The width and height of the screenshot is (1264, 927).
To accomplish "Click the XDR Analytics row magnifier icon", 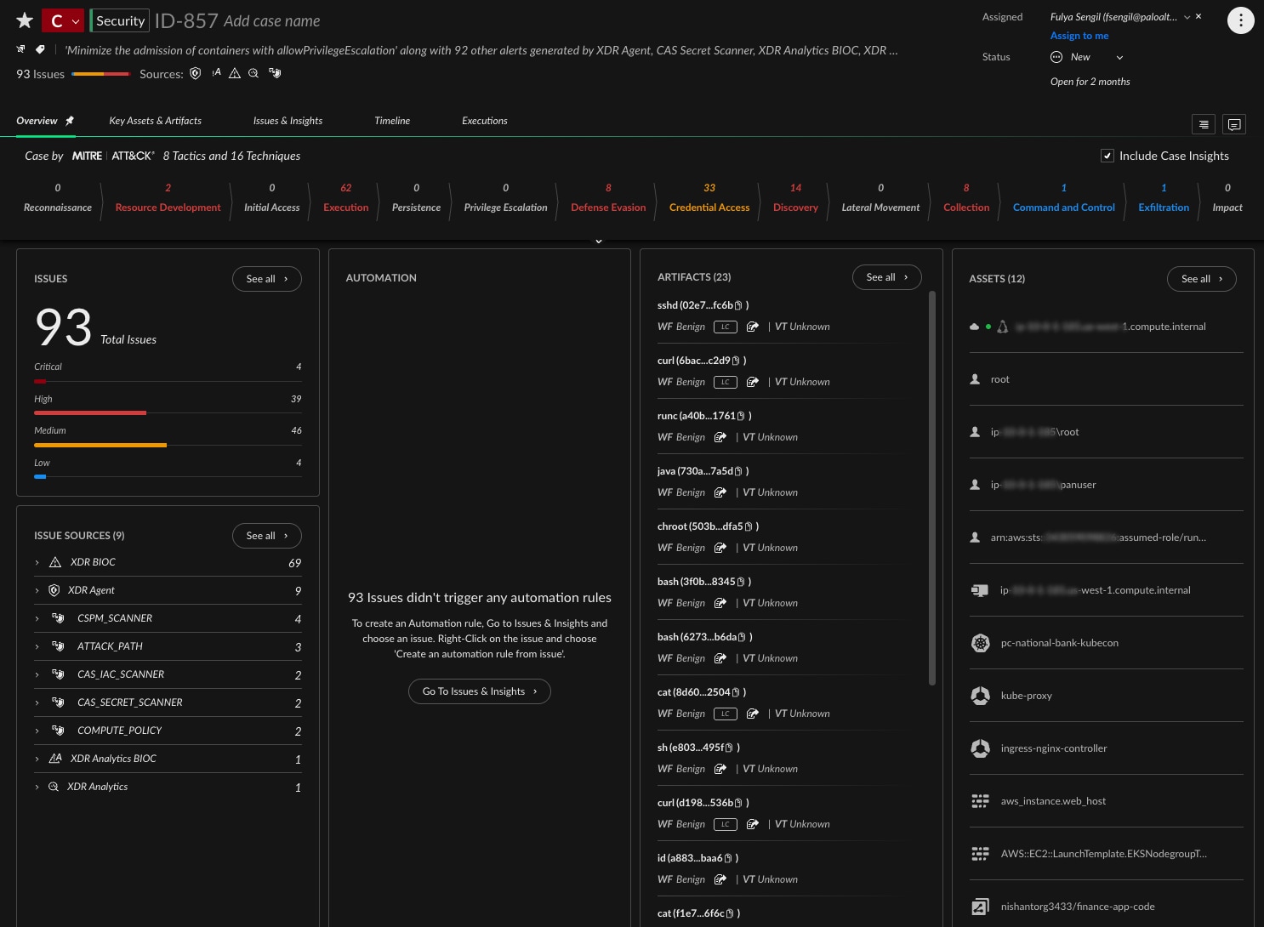I will coord(54,787).
